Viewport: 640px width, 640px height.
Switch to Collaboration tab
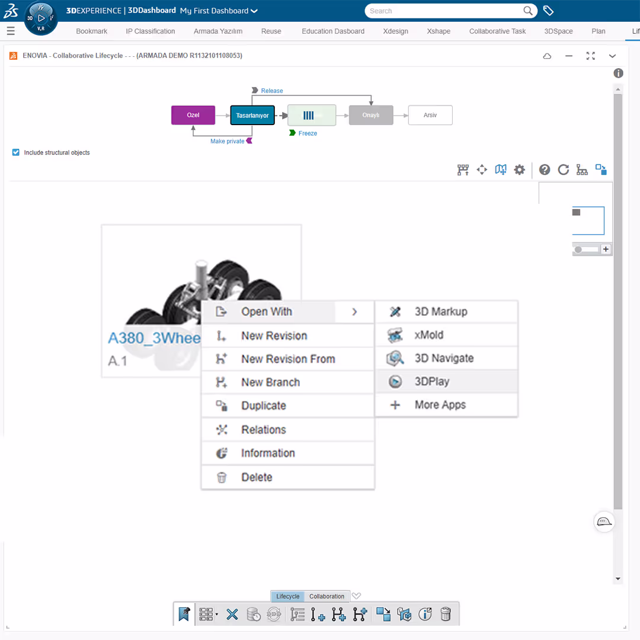click(x=327, y=596)
